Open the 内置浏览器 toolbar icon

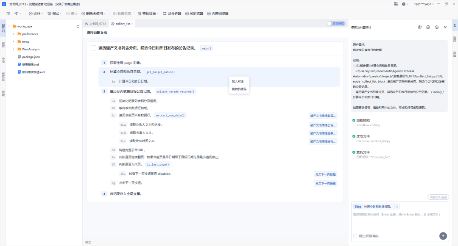coord(218,14)
